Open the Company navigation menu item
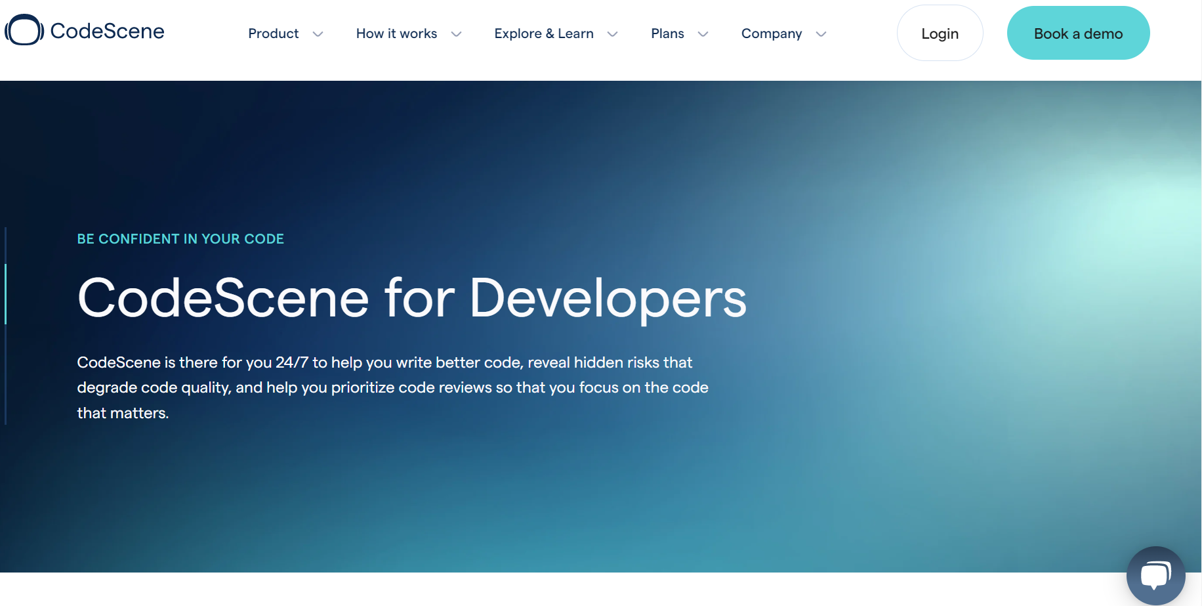Screen dimensions: 1202x606 tap(772, 33)
